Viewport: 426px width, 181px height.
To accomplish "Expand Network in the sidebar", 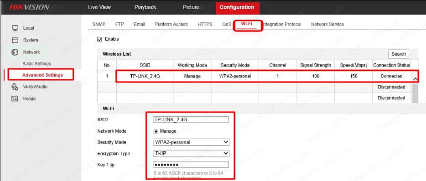I will click(x=31, y=52).
